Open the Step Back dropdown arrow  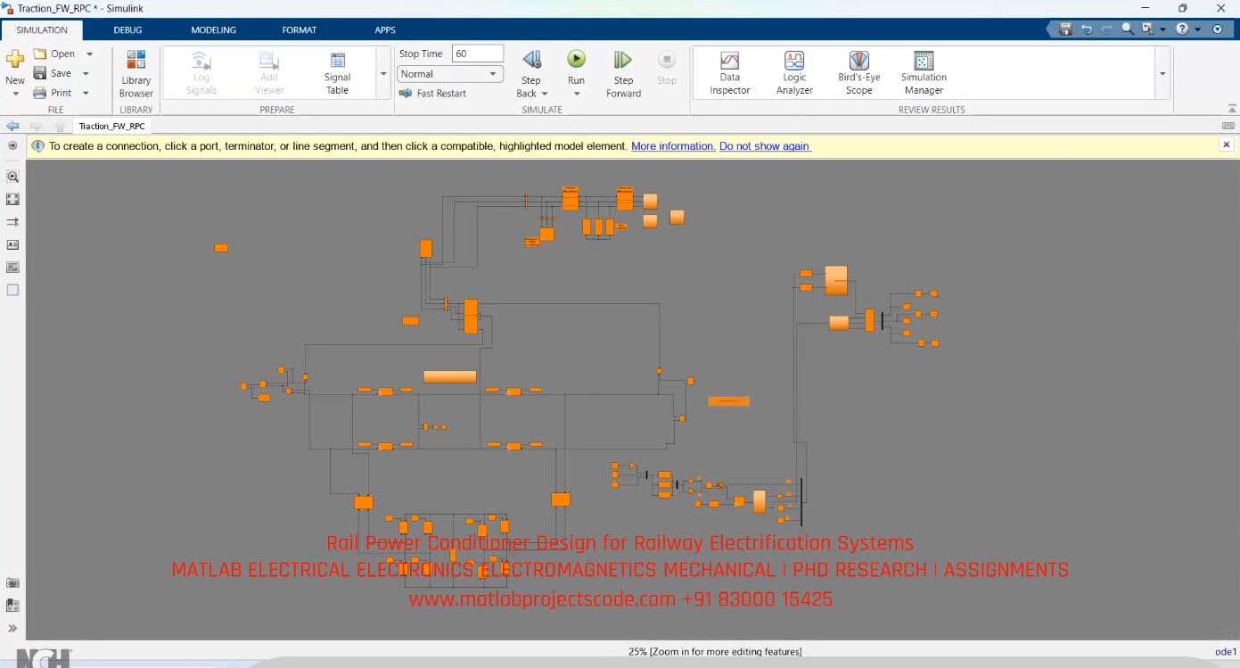(x=544, y=94)
